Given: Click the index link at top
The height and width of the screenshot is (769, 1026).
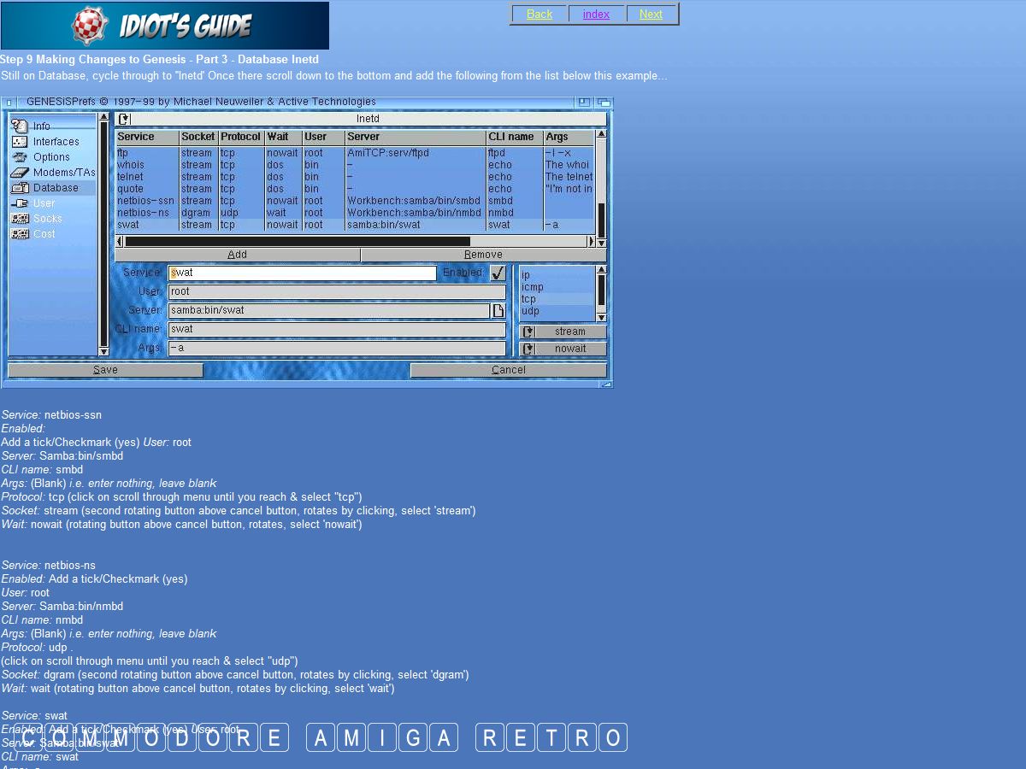Looking at the screenshot, I should click(x=596, y=15).
